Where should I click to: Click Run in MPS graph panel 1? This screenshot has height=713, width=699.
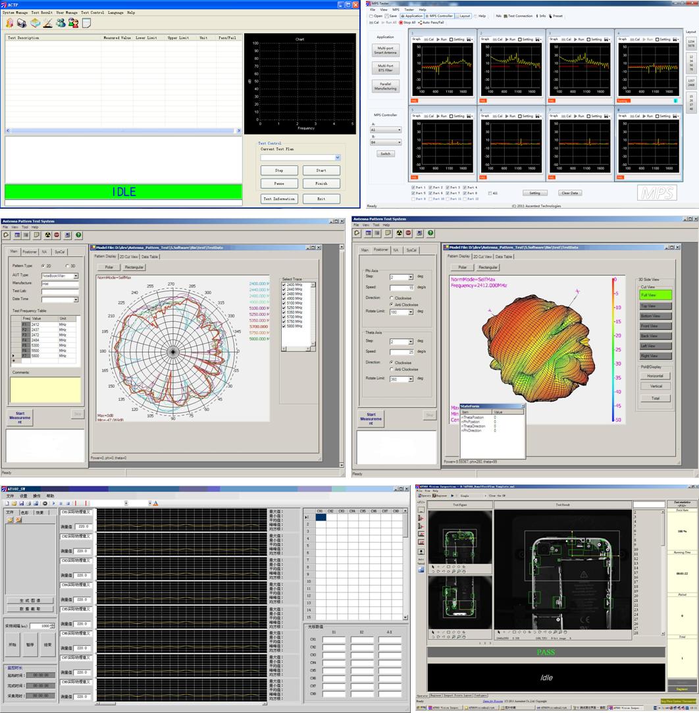pos(442,40)
